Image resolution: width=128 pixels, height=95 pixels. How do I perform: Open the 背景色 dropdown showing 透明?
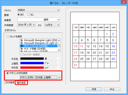(39, 20)
